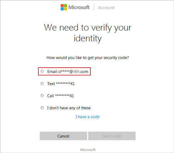Click the "I don't have any of these" label text
Viewport: 174px width, 153px height.
(69, 108)
